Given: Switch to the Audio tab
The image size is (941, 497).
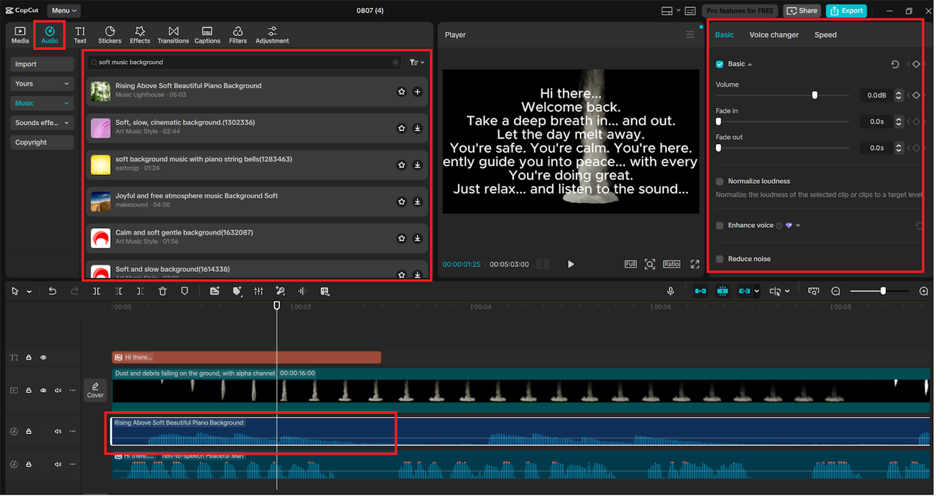Looking at the screenshot, I should [x=49, y=35].
